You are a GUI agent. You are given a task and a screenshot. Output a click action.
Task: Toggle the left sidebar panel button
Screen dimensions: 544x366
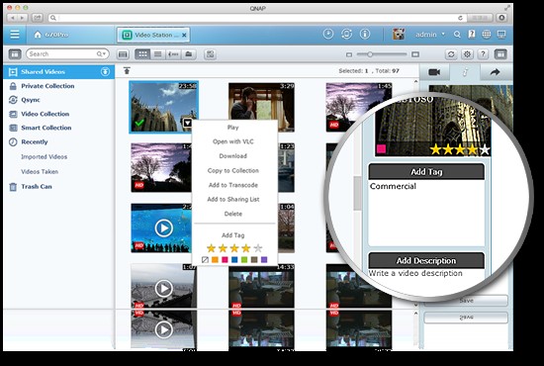click(x=15, y=54)
